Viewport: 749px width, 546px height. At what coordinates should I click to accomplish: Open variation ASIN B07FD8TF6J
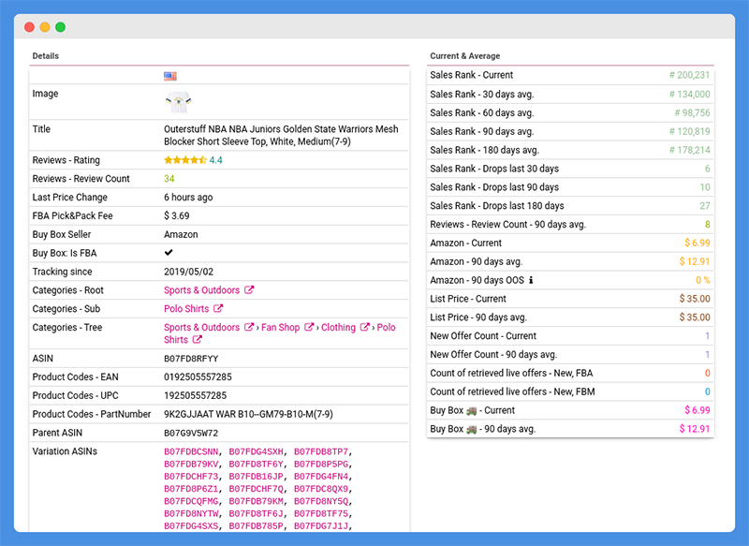click(256, 514)
